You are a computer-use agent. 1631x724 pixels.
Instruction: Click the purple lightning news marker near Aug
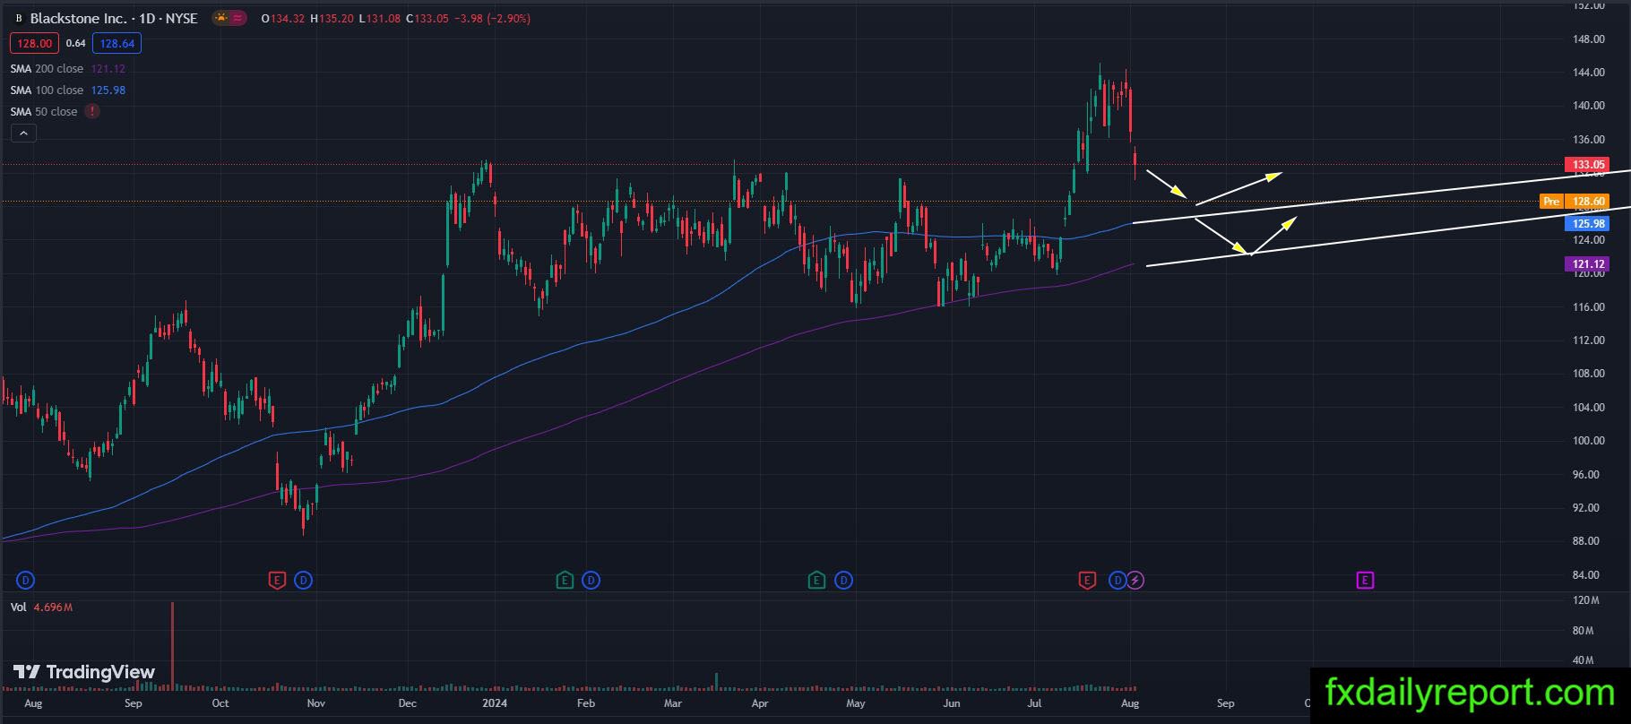click(x=1135, y=581)
